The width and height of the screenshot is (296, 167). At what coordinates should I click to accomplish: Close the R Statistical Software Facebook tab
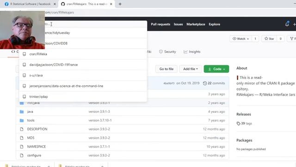click(x=55, y=4)
